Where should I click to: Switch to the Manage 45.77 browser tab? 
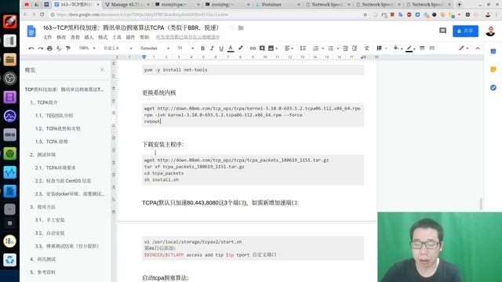(x=127, y=5)
